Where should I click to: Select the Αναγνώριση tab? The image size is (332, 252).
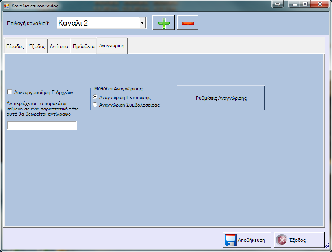coord(112,46)
